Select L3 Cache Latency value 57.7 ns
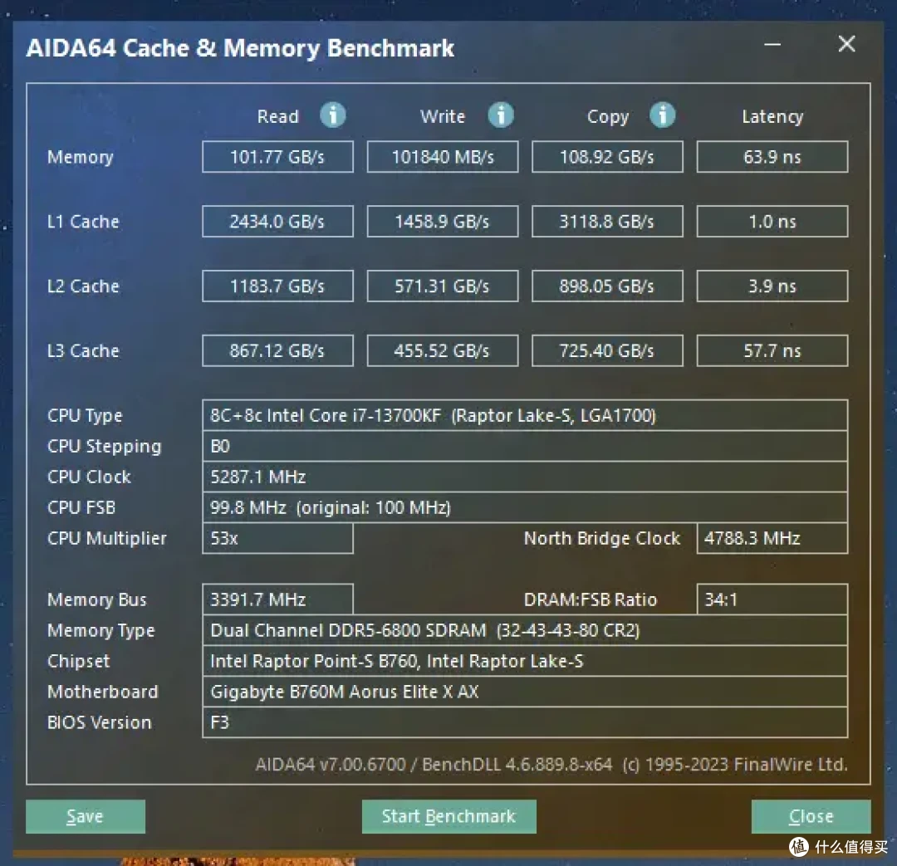897x866 pixels. point(772,350)
